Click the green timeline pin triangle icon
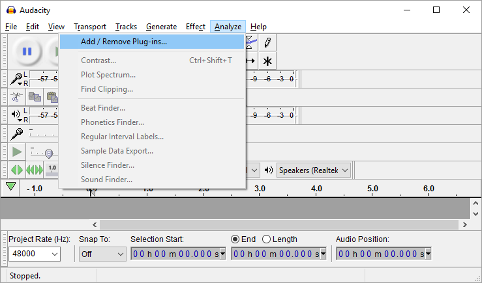The width and height of the screenshot is (482, 283). pyautogui.click(x=10, y=187)
